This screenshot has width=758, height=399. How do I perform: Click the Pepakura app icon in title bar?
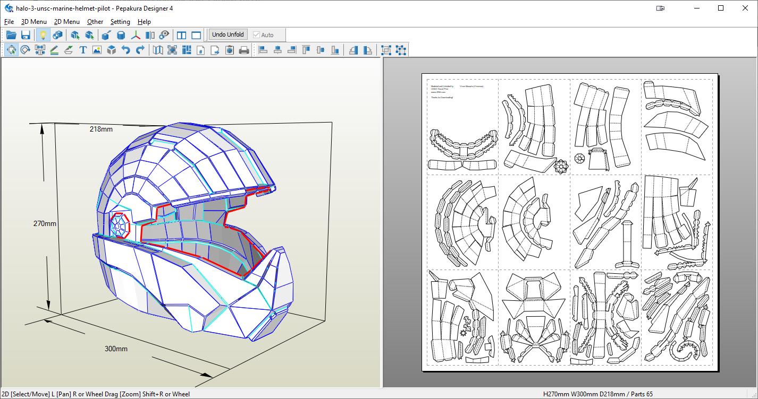(9, 8)
